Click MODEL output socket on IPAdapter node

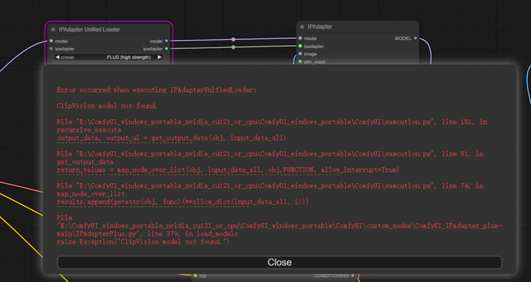coord(416,38)
